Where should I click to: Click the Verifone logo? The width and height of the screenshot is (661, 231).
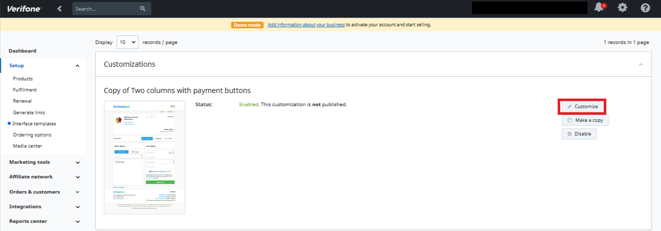tap(24, 9)
